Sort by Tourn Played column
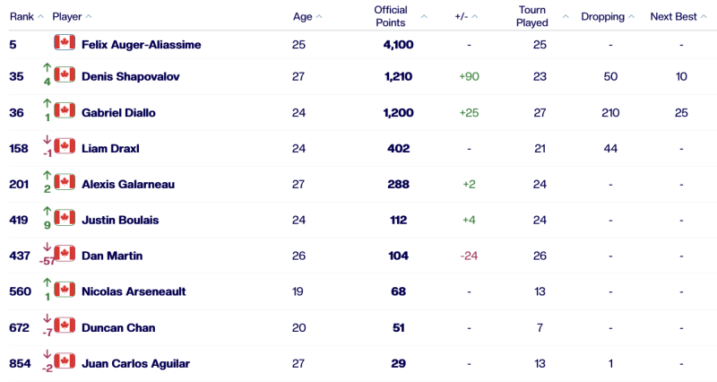The image size is (717, 382). pyautogui.click(x=538, y=16)
